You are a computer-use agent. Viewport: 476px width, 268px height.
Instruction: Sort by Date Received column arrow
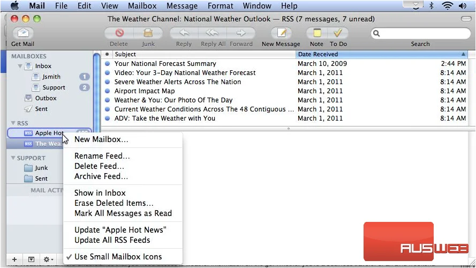(463, 54)
